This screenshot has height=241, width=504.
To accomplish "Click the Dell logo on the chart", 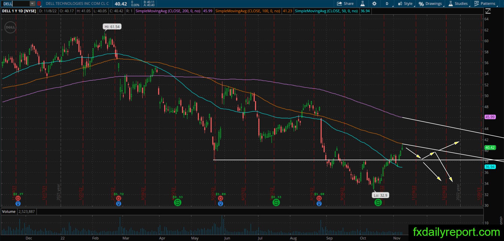I will click(x=10, y=27).
